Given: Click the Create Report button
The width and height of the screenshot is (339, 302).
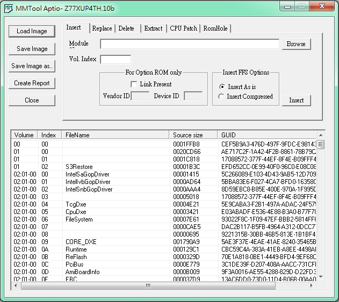Looking at the screenshot, I should (x=32, y=83).
